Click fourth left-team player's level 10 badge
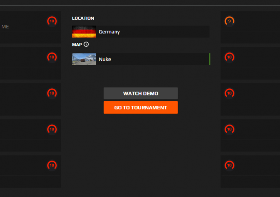The width and height of the screenshot is (280, 197). pyautogui.click(x=52, y=129)
